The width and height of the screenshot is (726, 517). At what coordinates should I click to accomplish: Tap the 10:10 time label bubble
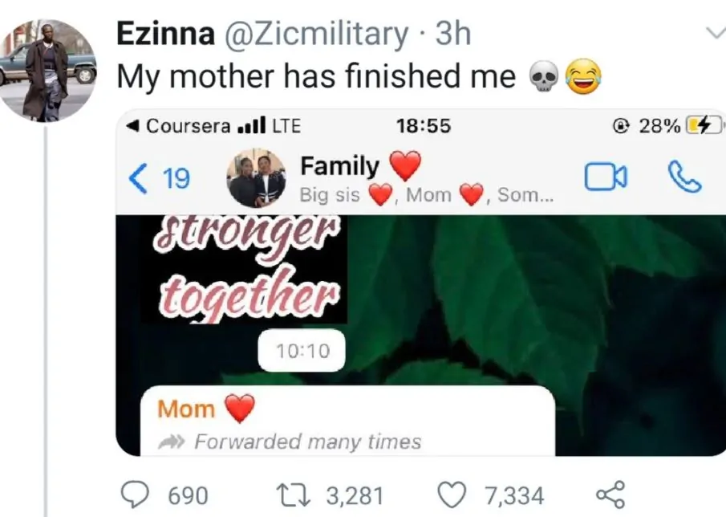[x=301, y=352]
